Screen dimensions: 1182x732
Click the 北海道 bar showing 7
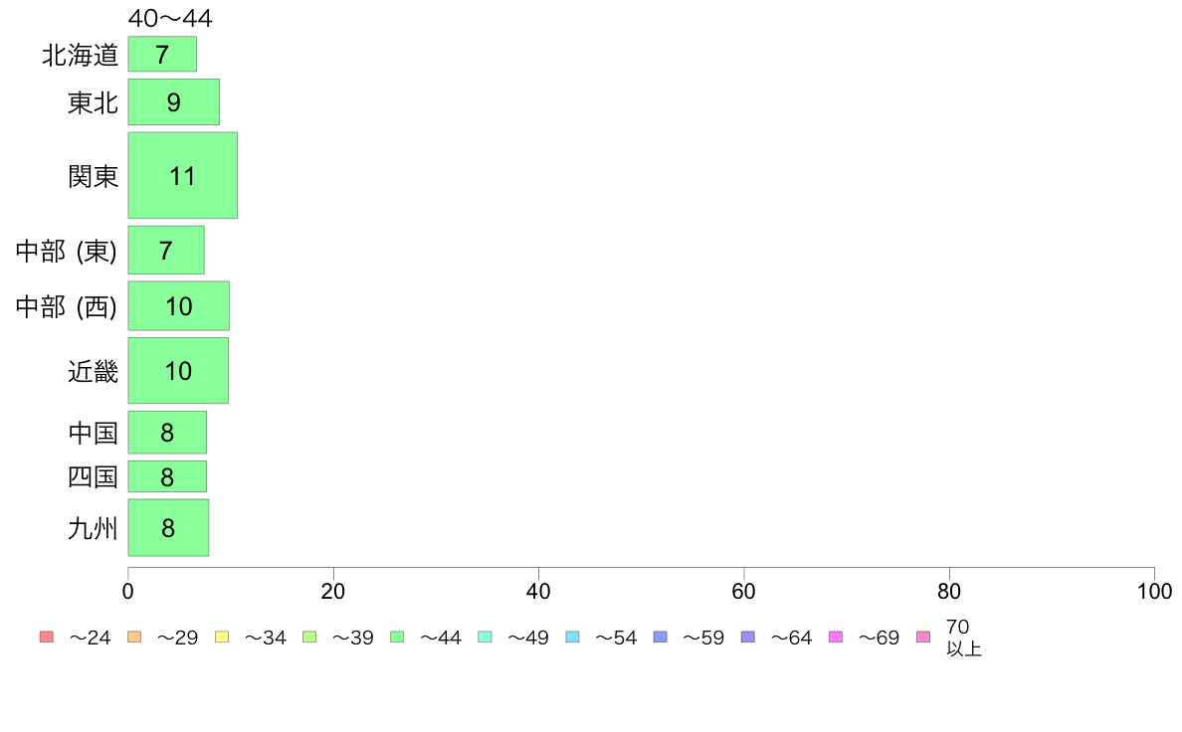[x=162, y=55]
